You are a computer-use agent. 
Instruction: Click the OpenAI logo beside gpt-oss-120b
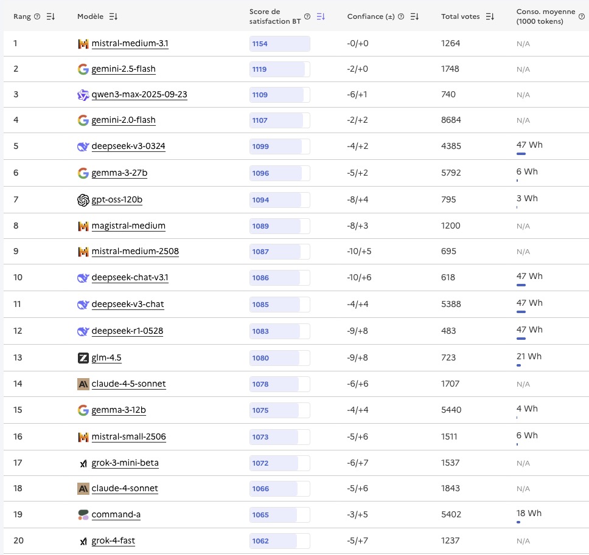tap(83, 200)
